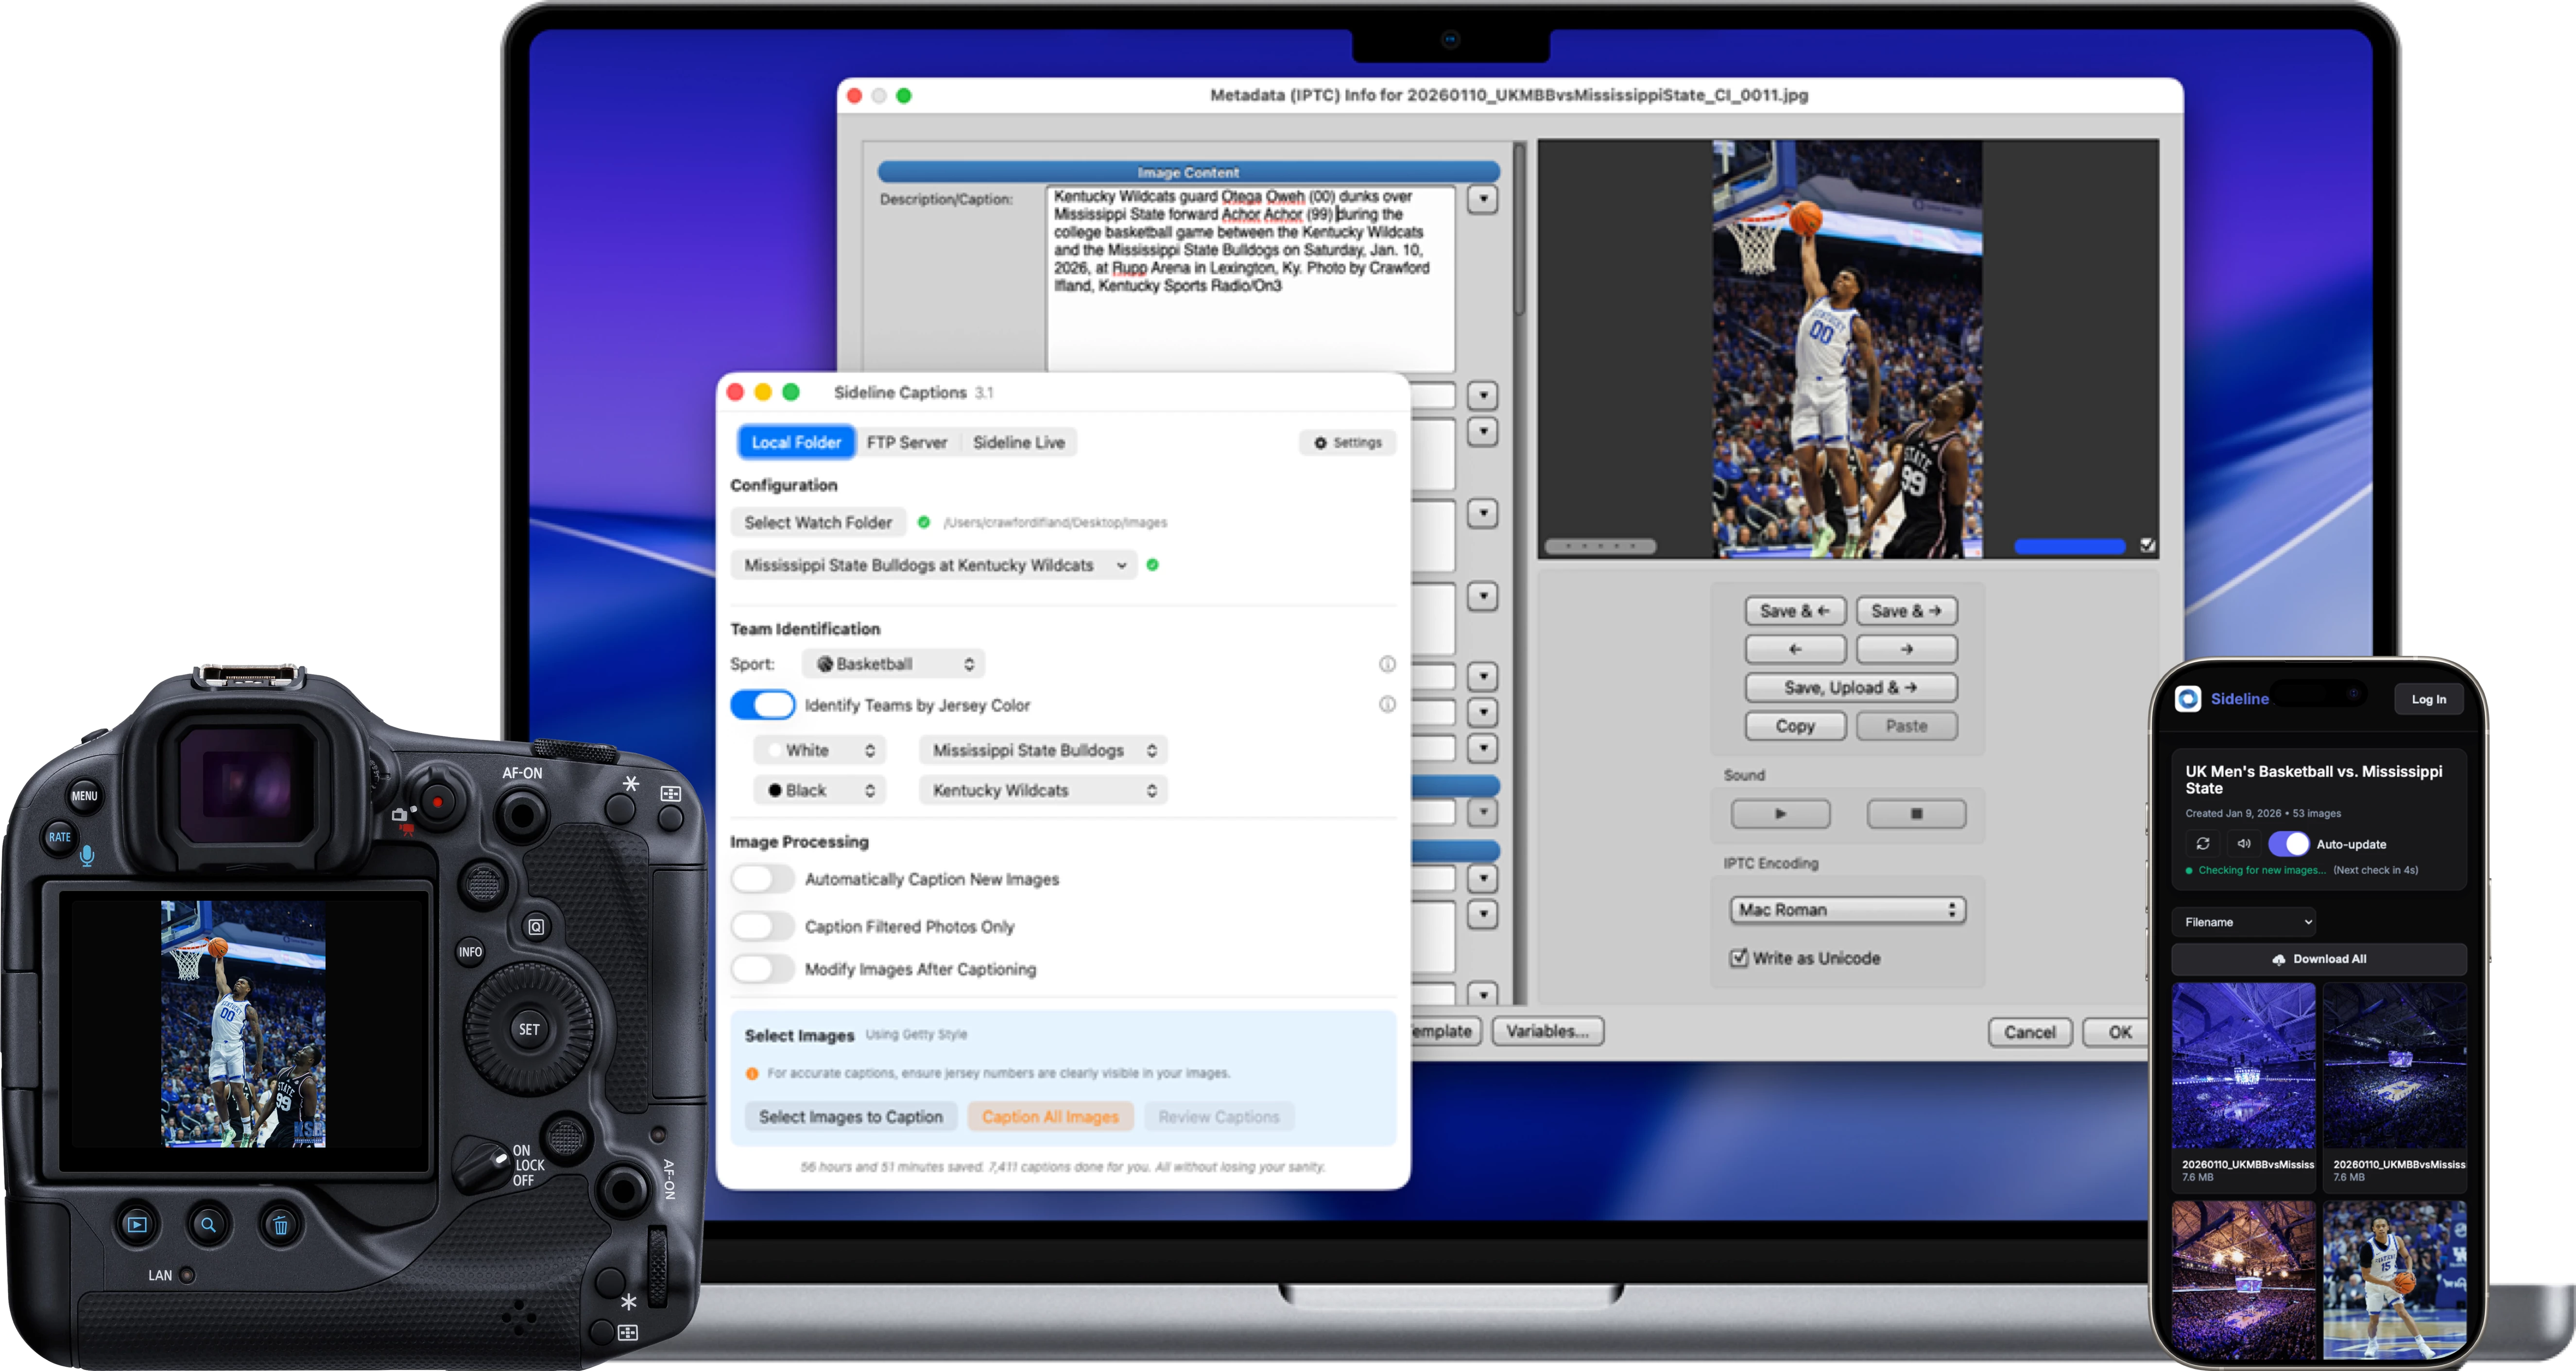2576x1371 pixels.
Task: Switch to the FTP Server tab
Action: pos(907,442)
